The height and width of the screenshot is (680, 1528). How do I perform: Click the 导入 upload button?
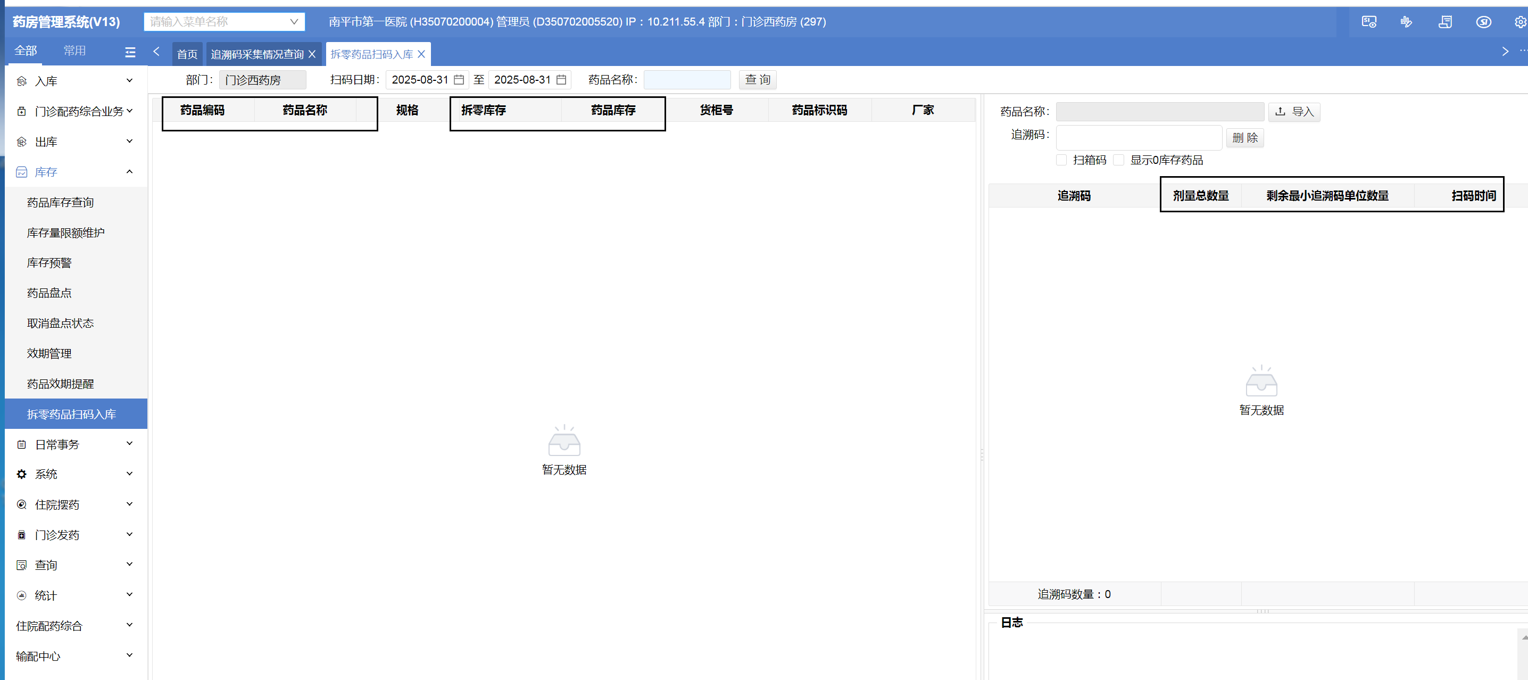pos(1294,112)
